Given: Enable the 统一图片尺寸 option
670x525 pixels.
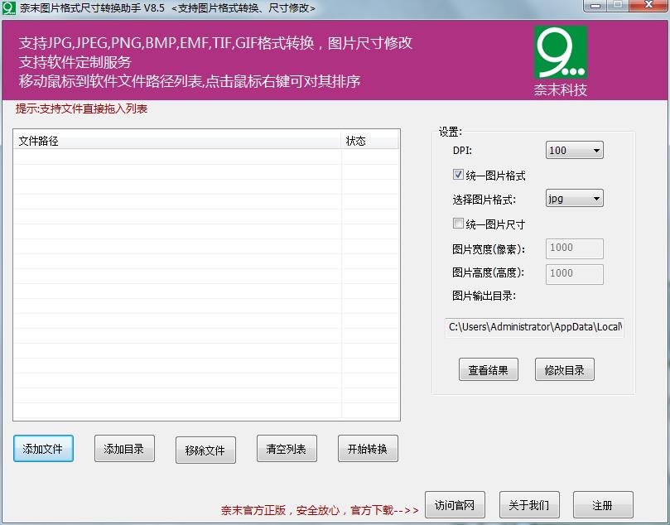Looking at the screenshot, I should tap(458, 223).
